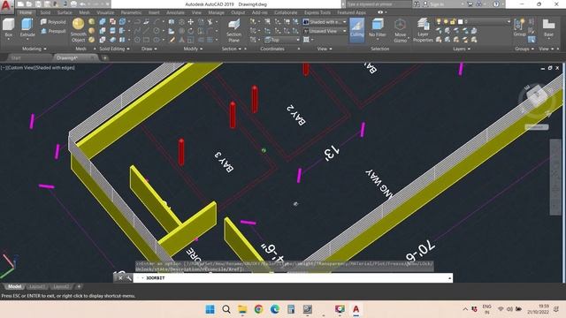Click New drawing in quick access toolbar
Viewport: 566px width, 318px height.
pos(20,4)
